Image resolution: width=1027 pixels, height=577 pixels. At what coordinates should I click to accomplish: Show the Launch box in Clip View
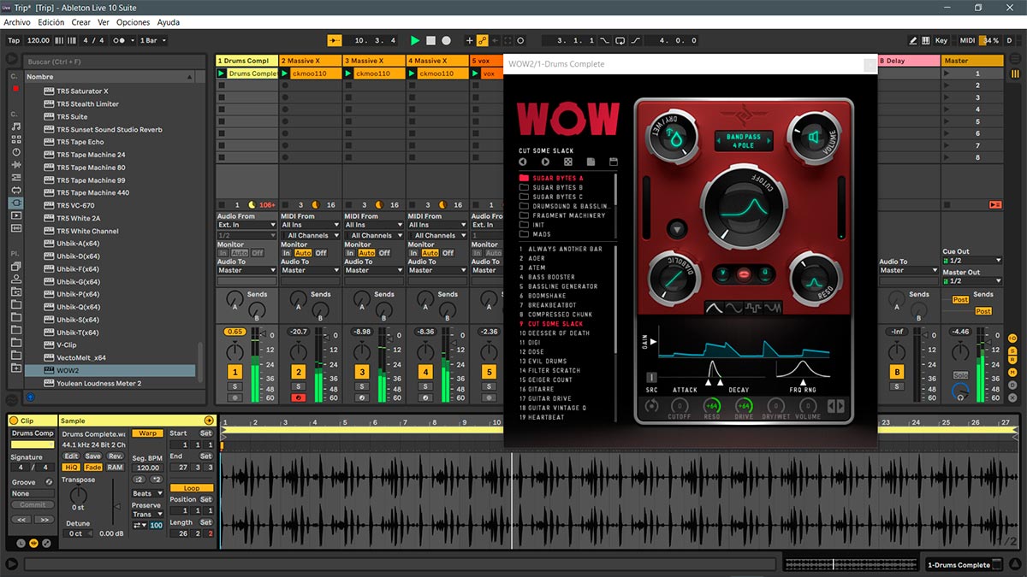22,544
